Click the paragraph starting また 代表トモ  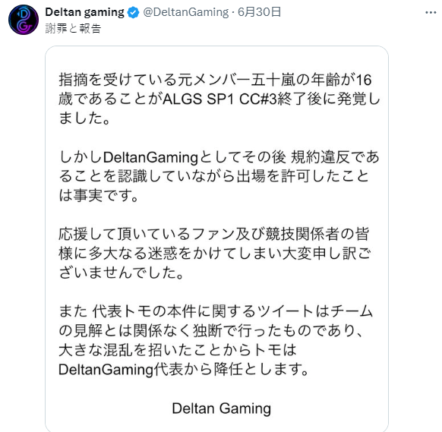(x=216, y=340)
